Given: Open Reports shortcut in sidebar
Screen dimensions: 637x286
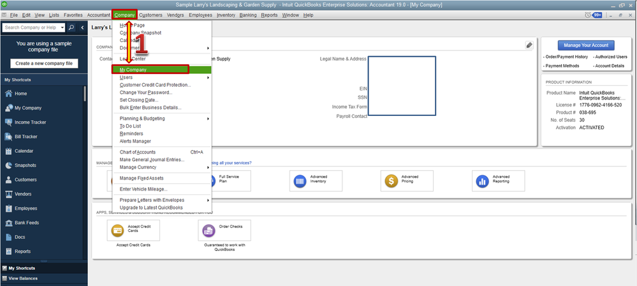Looking at the screenshot, I should coord(18,252).
